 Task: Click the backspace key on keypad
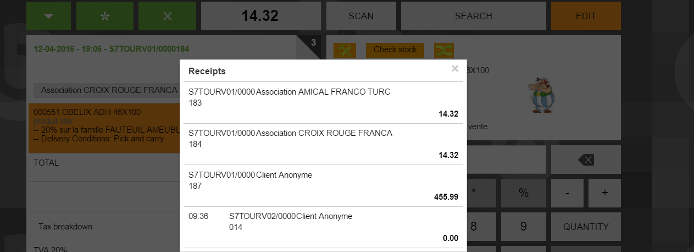pyautogui.click(x=586, y=160)
